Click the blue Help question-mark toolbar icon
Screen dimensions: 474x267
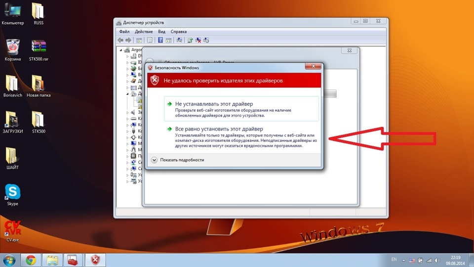pyautogui.click(x=160, y=40)
